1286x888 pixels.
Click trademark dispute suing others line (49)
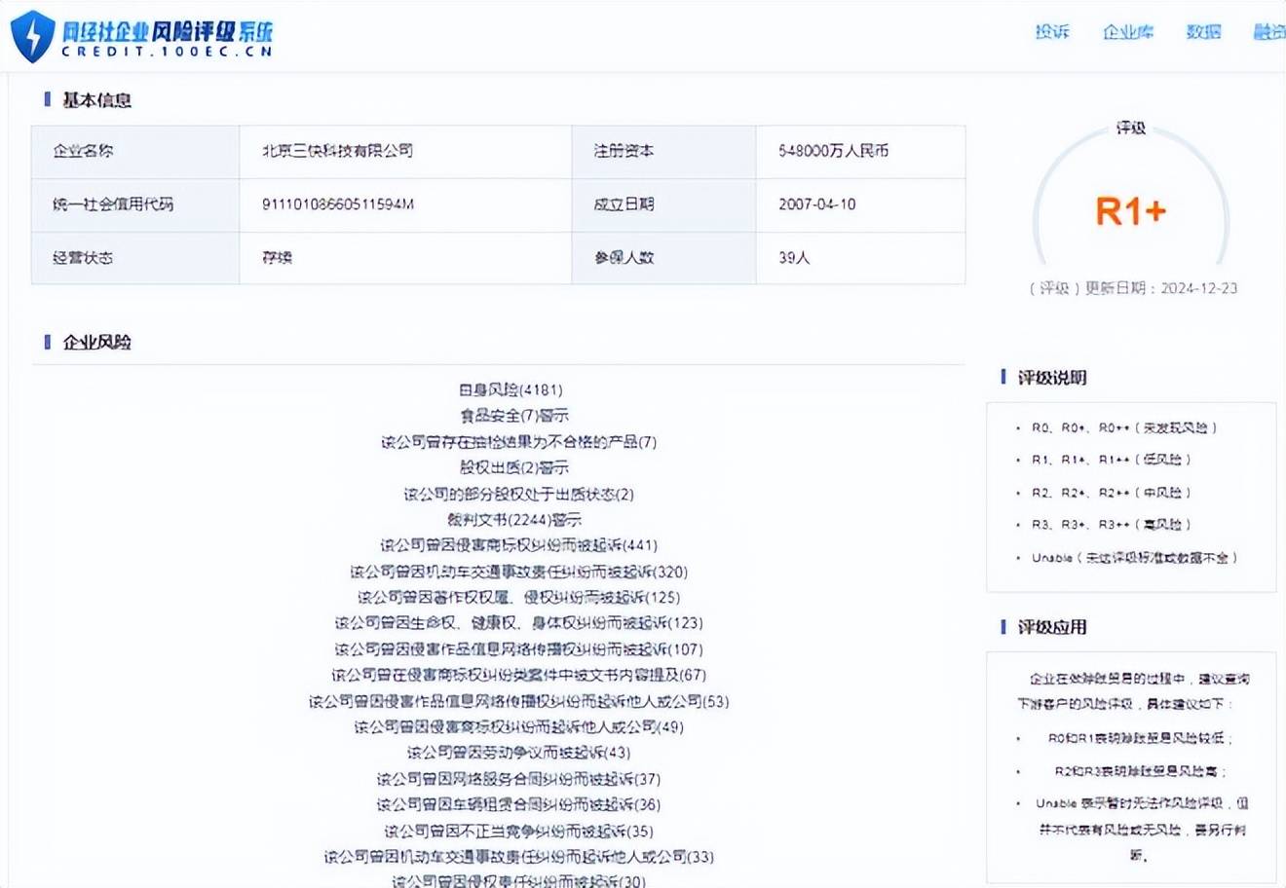[518, 727]
